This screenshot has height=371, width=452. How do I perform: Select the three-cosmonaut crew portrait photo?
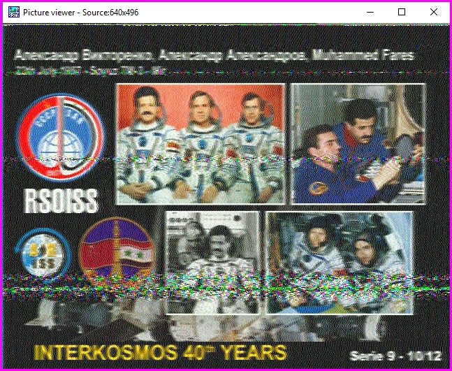click(x=201, y=143)
